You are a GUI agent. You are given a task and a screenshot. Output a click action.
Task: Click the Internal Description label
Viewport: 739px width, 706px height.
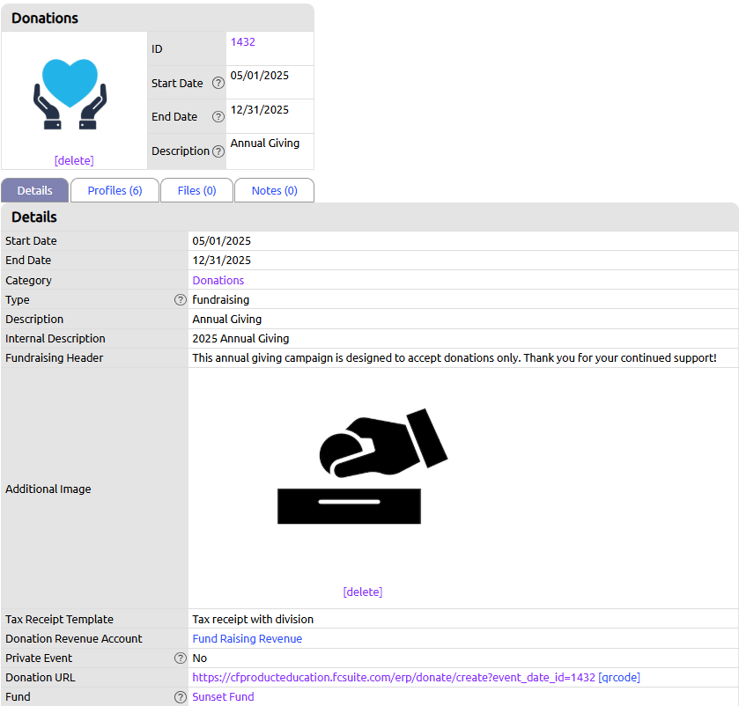pos(55,339)
